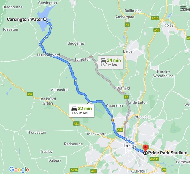Open the Google logo link
This screenshot has height=174, width=190.
(x=19, y=170)
